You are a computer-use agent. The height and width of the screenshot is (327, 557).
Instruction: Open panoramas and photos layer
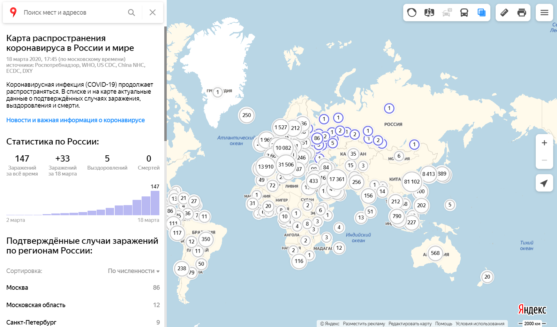tap(429, 13)
